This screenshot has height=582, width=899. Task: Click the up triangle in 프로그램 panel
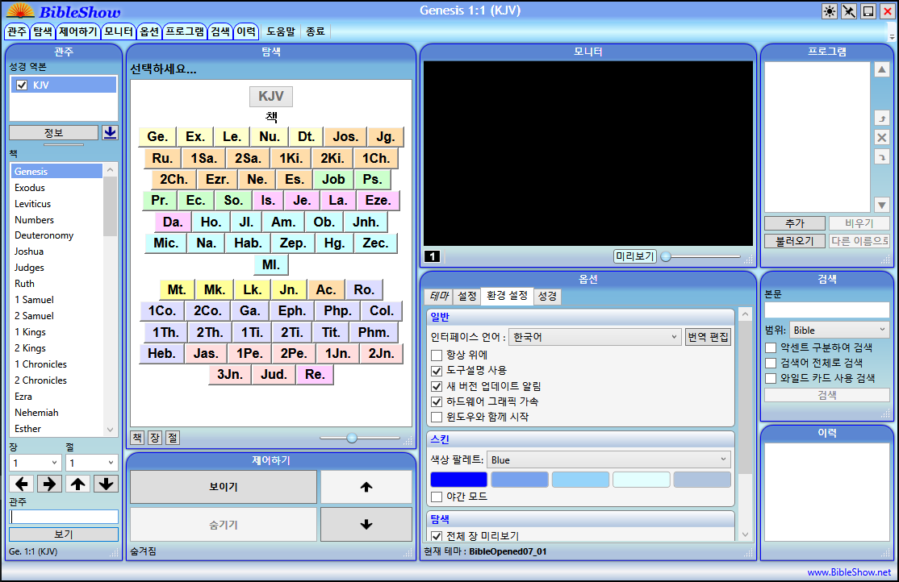point(882,70)
